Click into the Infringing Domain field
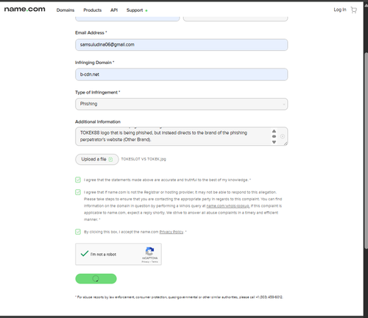368x318 pixels. 181,74
